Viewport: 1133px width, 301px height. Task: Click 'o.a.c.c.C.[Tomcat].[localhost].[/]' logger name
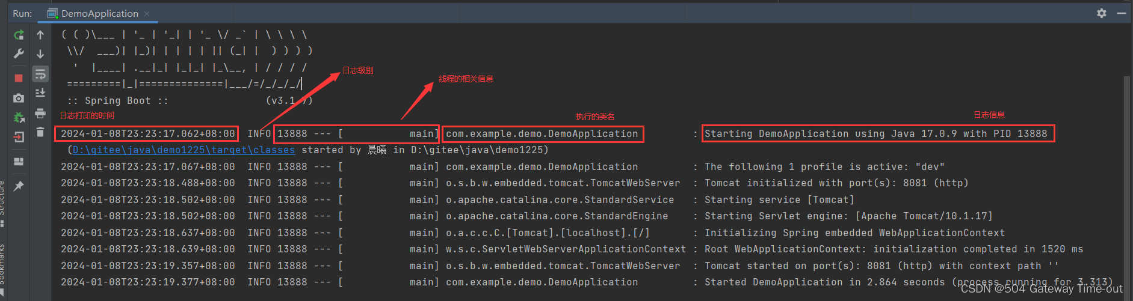548,233
